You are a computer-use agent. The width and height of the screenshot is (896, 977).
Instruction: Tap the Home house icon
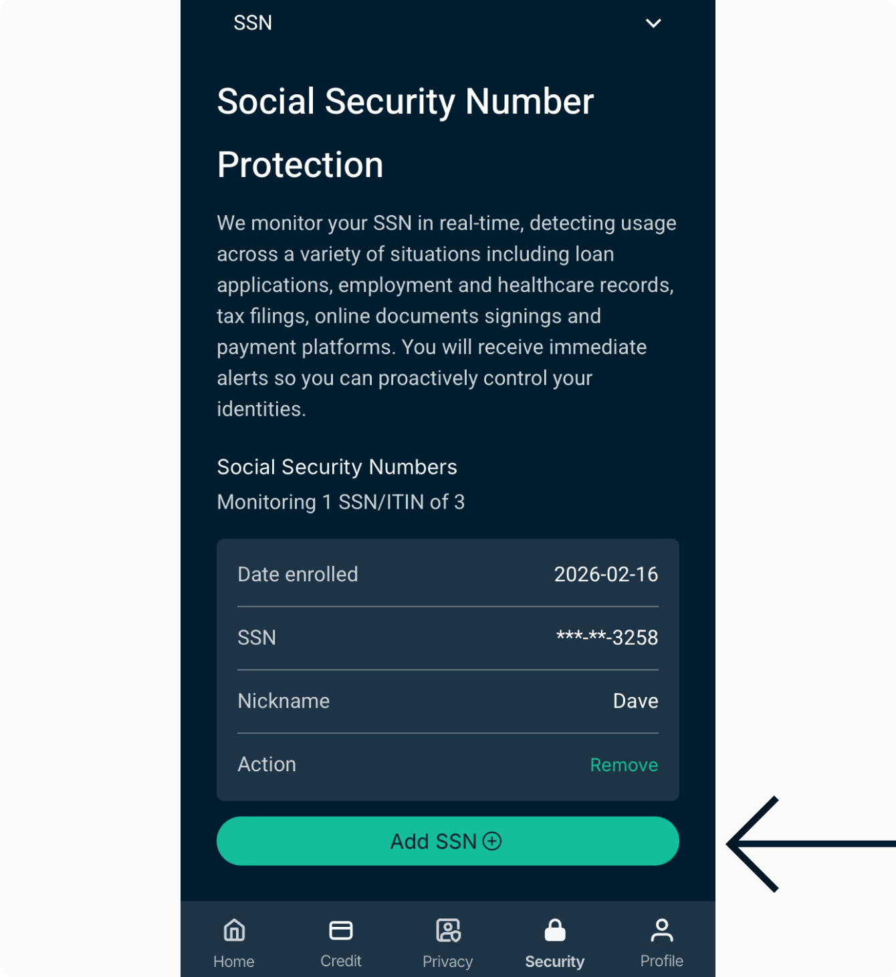234,930
